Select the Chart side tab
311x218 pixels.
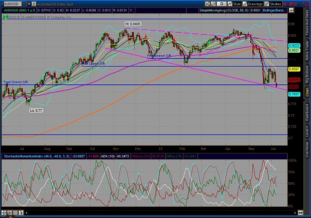307,93
